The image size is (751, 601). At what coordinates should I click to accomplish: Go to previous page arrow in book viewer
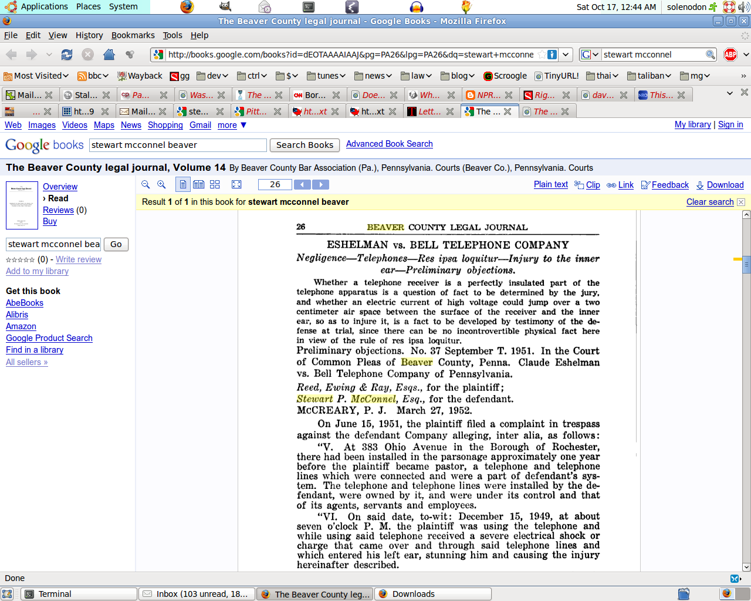point(302,184)
